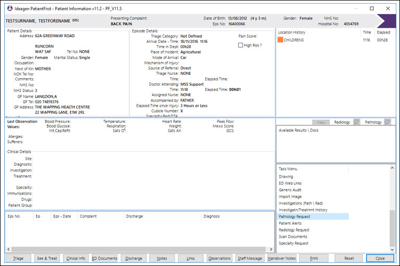Maximize the Patient Information window
The width and height of the screenshot is (400, 266).
click(x=372, y=8)
